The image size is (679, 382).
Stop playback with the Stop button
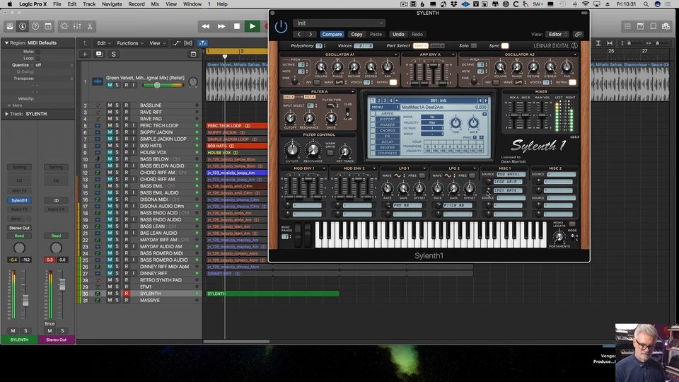click(x=237, y=26)
